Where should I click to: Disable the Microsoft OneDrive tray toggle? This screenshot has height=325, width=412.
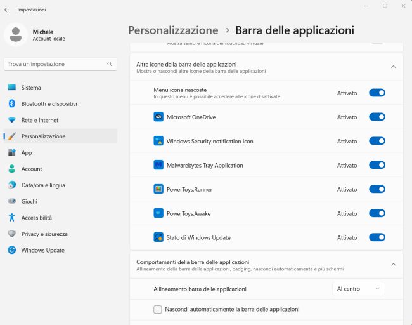pos(377,117)
